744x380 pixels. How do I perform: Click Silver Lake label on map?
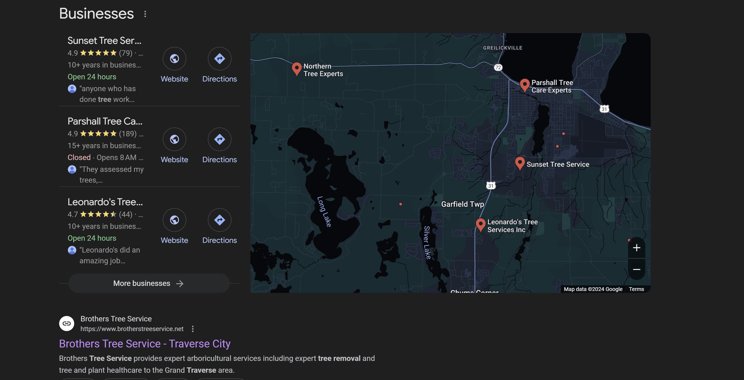[x=427, y=243]
